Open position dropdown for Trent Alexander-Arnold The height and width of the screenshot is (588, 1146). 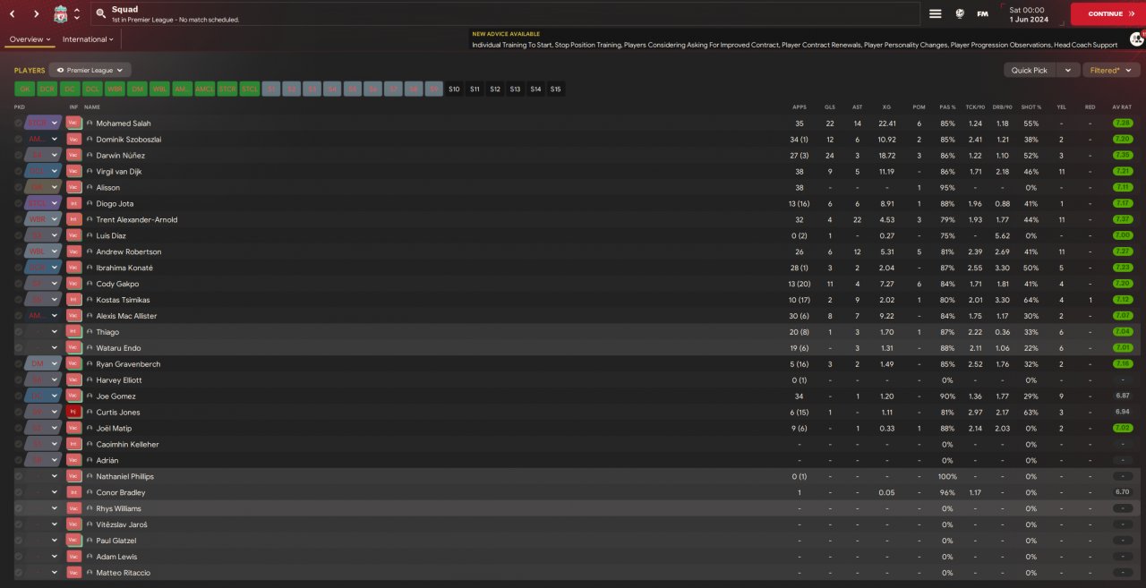tap(55, 219)
